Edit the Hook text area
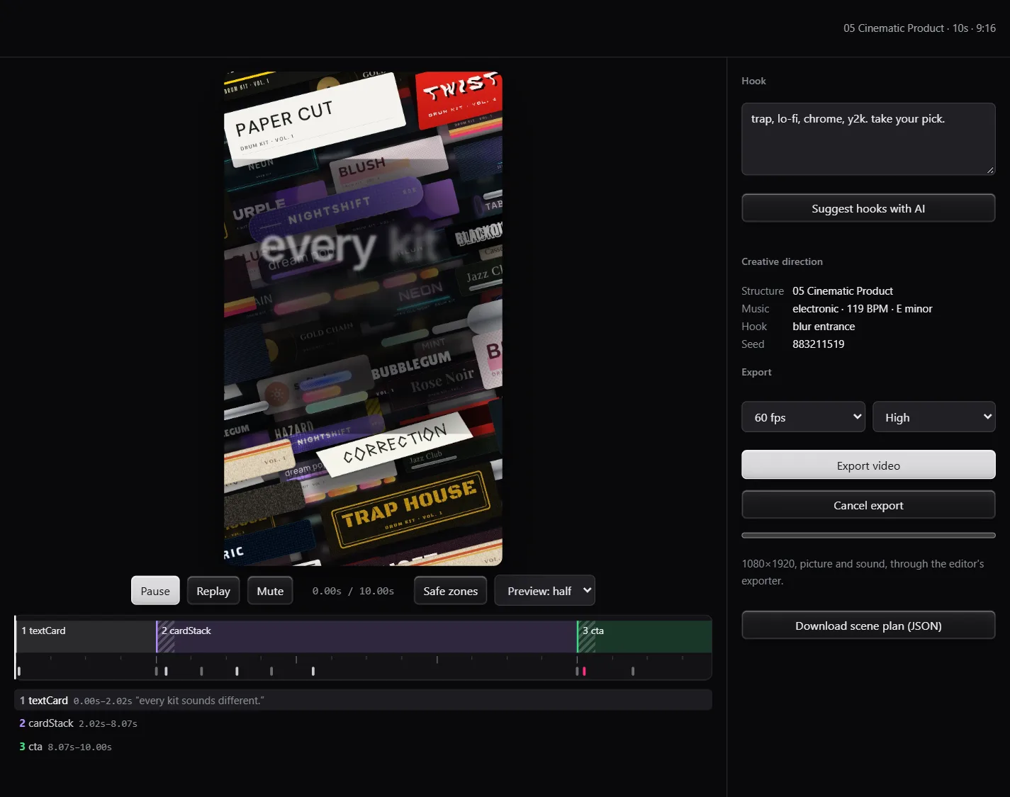 tap(868, 139)
